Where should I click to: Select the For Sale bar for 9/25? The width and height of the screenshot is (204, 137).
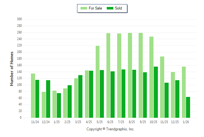pos(141,75)
